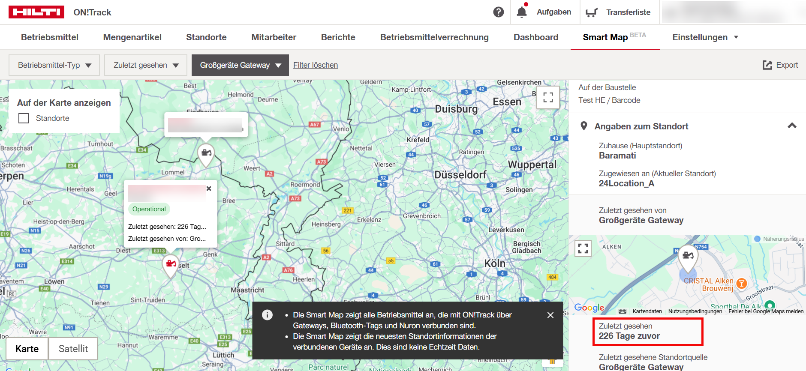
Task: Open the help question mark icon
Action: point(498,12)
